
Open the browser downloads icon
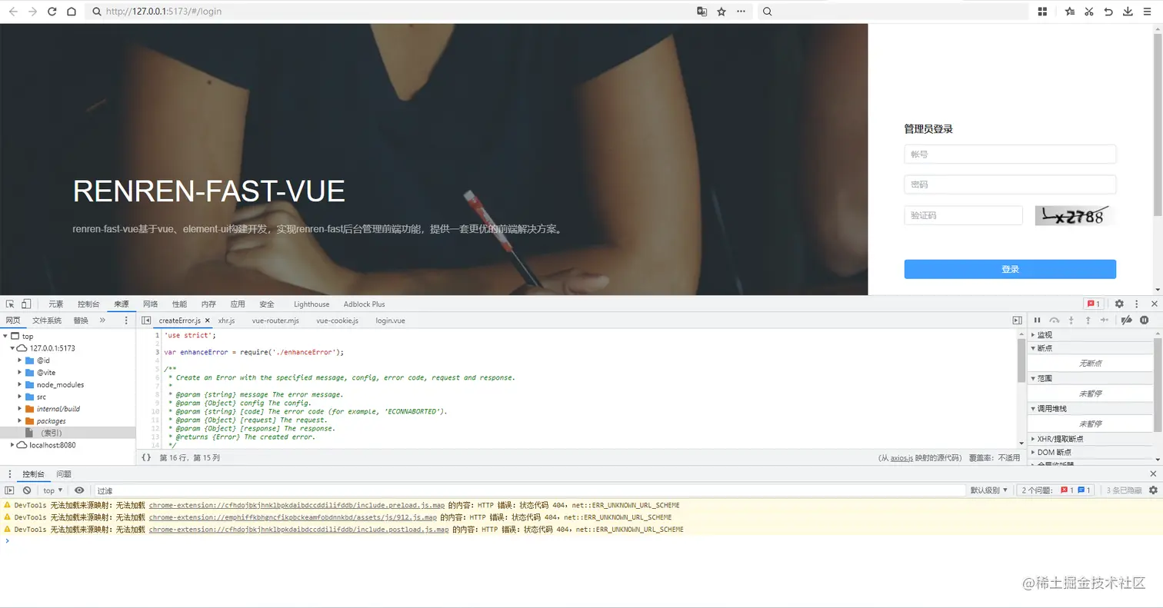[x=1128, y=12]
